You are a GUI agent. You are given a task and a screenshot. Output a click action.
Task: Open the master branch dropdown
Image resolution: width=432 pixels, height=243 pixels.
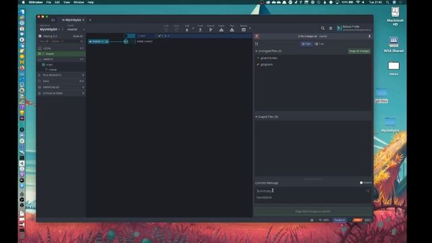tap(76, 29)
